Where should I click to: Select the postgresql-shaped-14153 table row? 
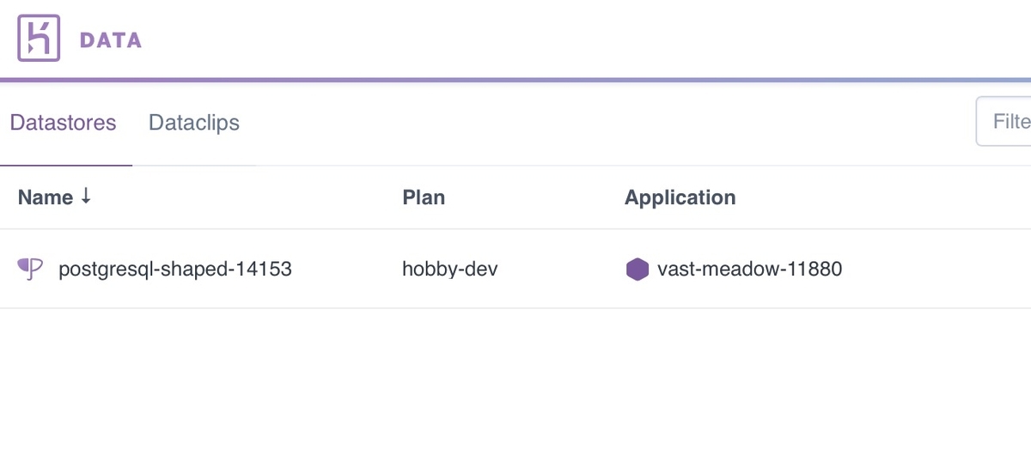pyautogui.click(x=515, y=270)
